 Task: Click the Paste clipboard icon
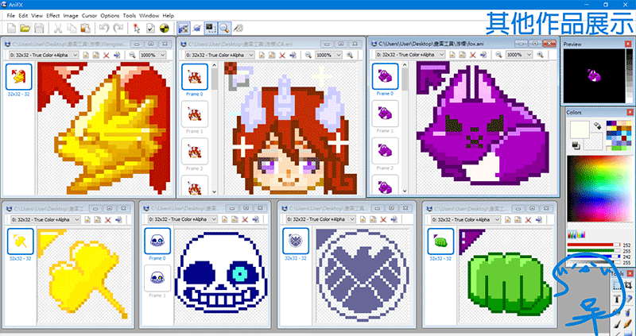[x=85, y=28]
